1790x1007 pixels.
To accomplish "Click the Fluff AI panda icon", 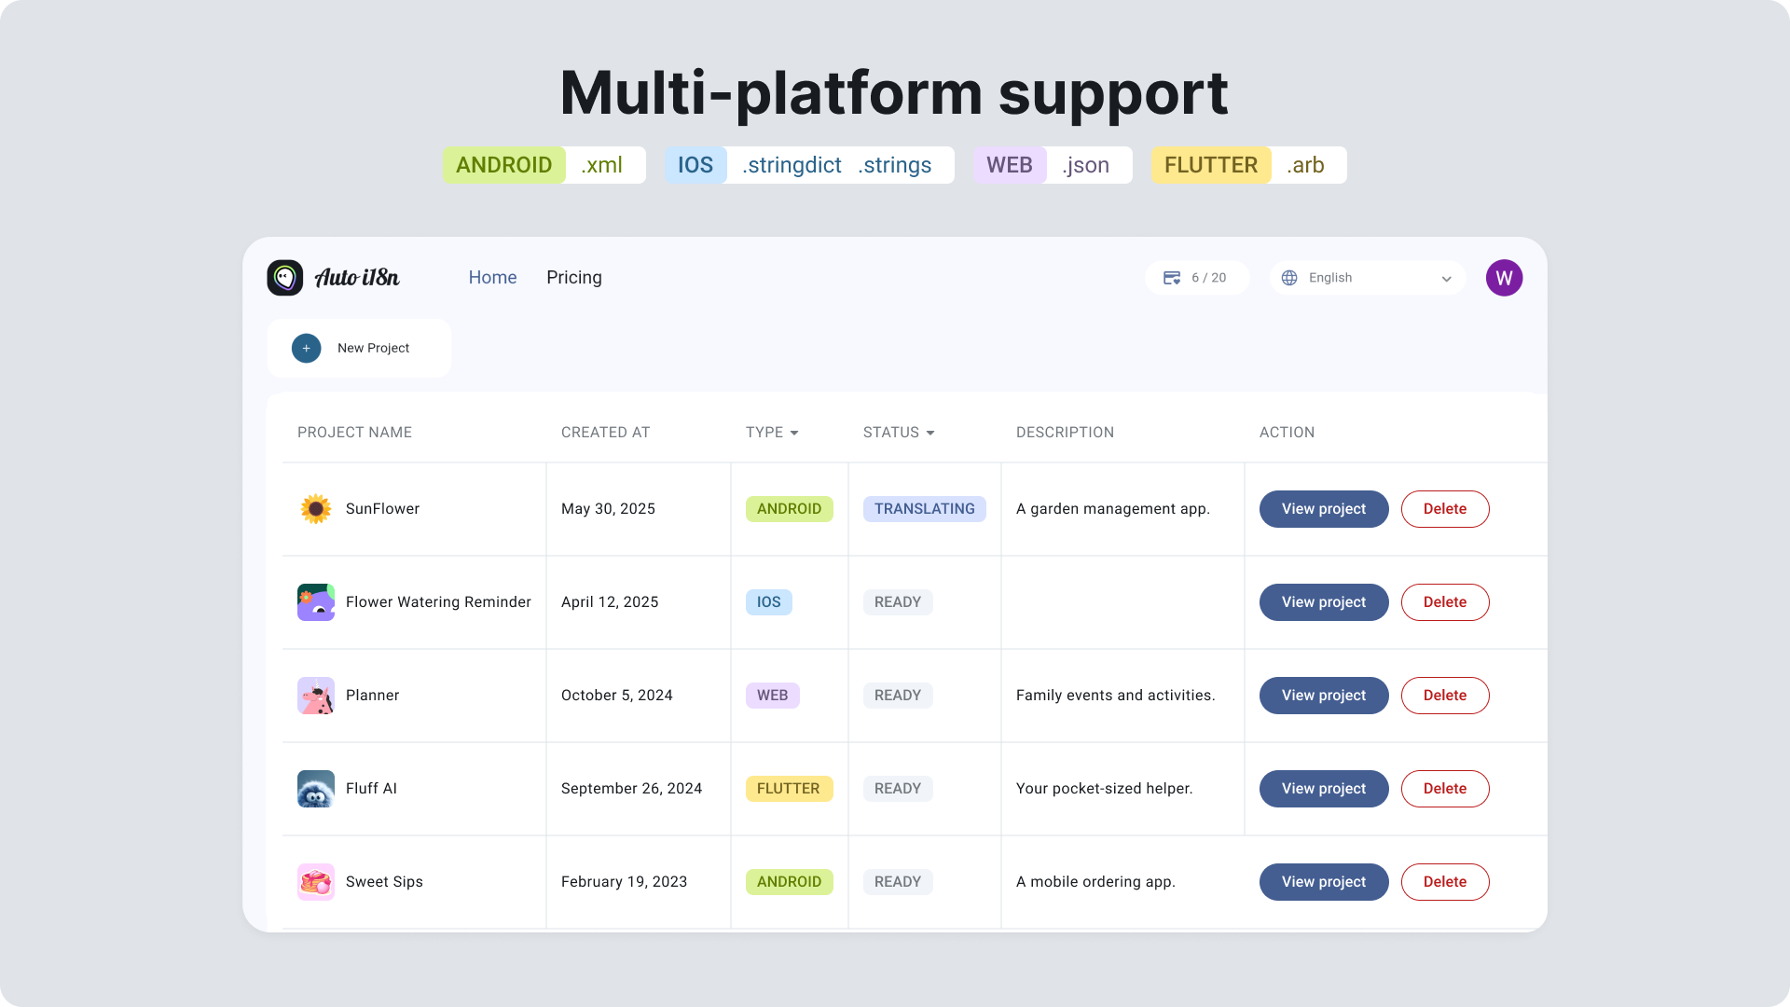I will (x=316, y=789).
